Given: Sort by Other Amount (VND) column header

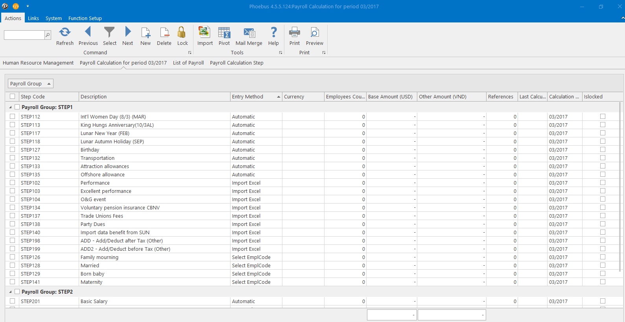Looking at the screenshot, I should click(452, 96).
